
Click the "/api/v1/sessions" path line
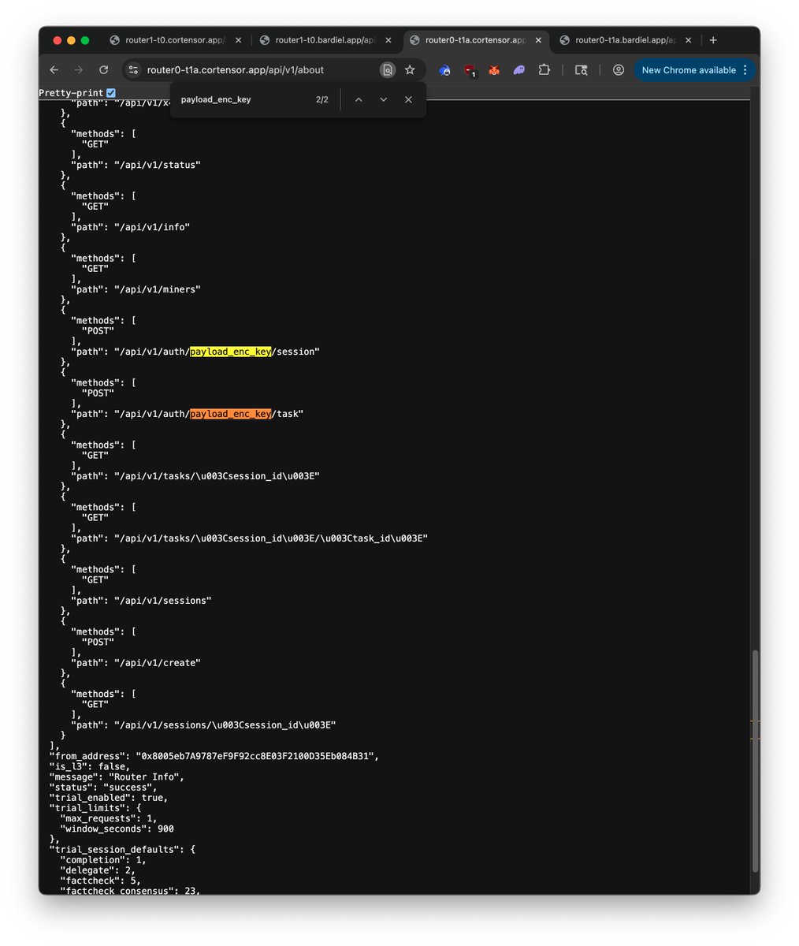click(141, 601)
